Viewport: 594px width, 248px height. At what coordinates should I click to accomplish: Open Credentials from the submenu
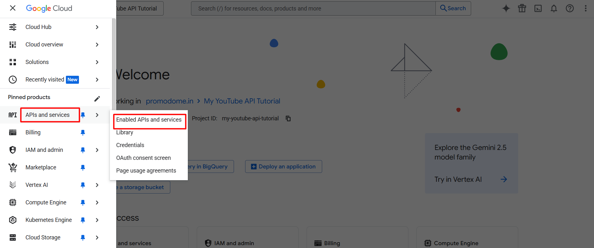[149, 145]
